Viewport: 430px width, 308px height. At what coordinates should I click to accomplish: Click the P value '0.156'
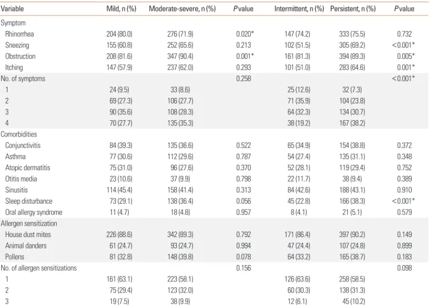pyautogui.click(x=243, y=268)
